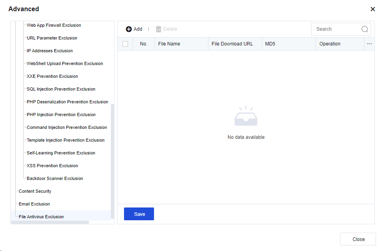Select Web App Firewall Exclusion item

click(x=54, y=25)
